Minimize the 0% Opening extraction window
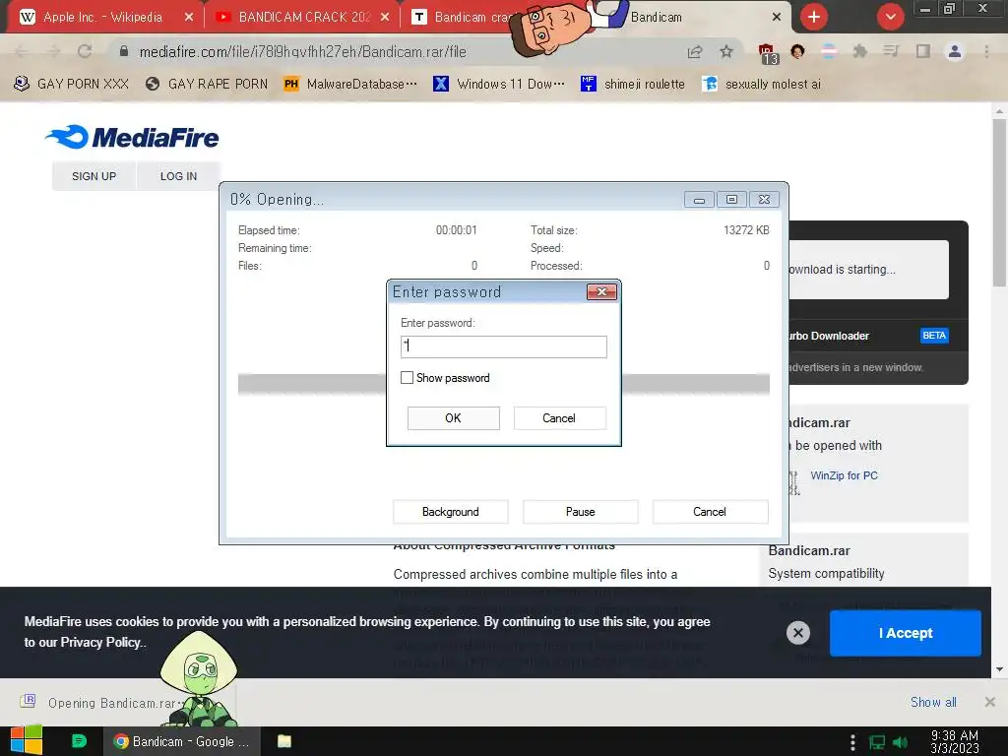The image size is (1008, 756). coord(700,200)
